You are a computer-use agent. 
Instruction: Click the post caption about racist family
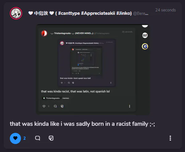click(x=82, y=124)
